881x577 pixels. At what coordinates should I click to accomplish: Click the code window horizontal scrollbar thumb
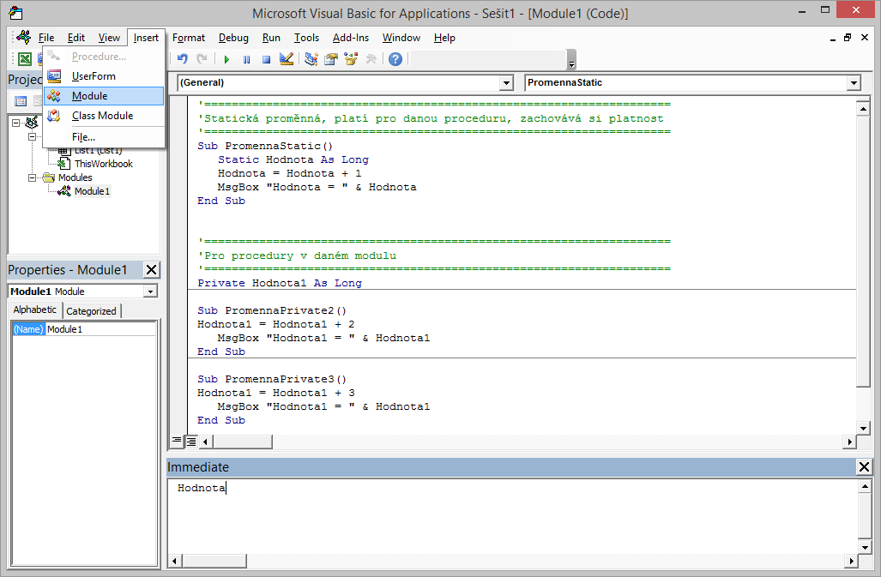click(x=242, y=442)
